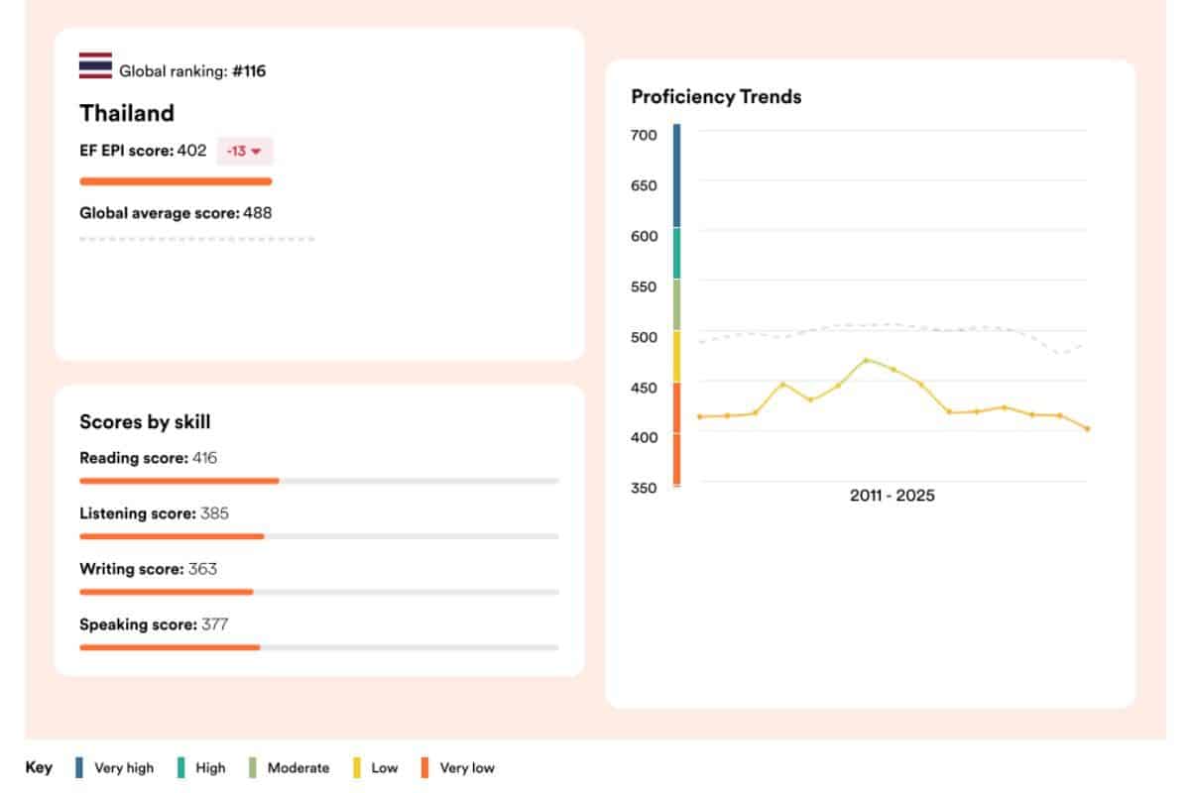
Task: Open the 2011 - 2025 date range selector
Action: [893, 495]
